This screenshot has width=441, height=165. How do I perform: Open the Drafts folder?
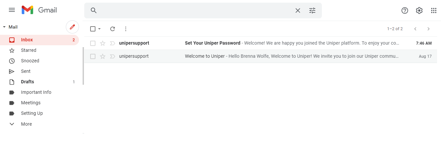28,82
